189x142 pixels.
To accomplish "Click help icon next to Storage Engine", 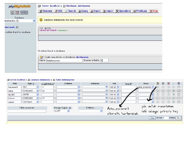I will (70, 108).
